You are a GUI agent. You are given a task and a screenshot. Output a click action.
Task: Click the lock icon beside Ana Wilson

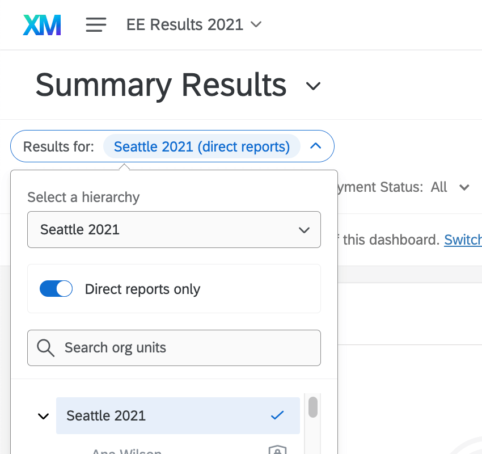click(277, 450)
